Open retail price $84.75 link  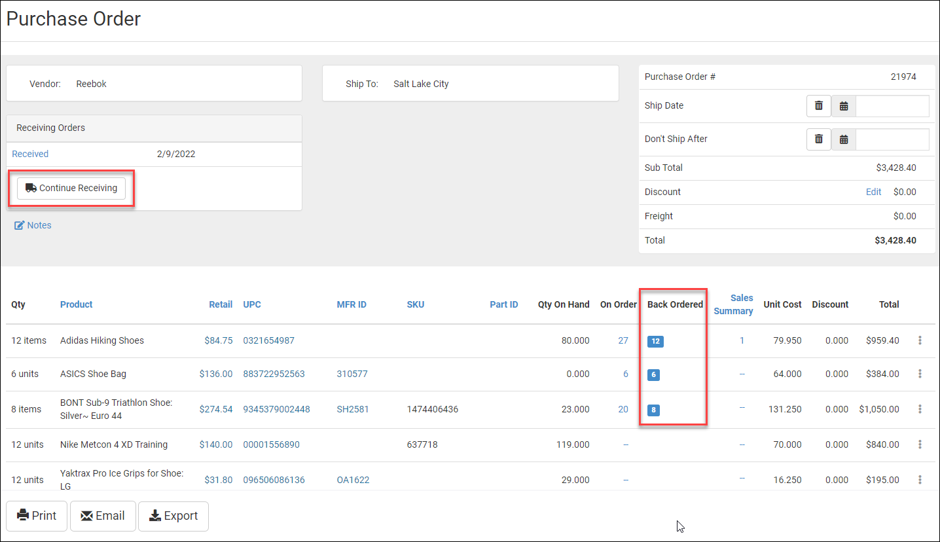219,340
